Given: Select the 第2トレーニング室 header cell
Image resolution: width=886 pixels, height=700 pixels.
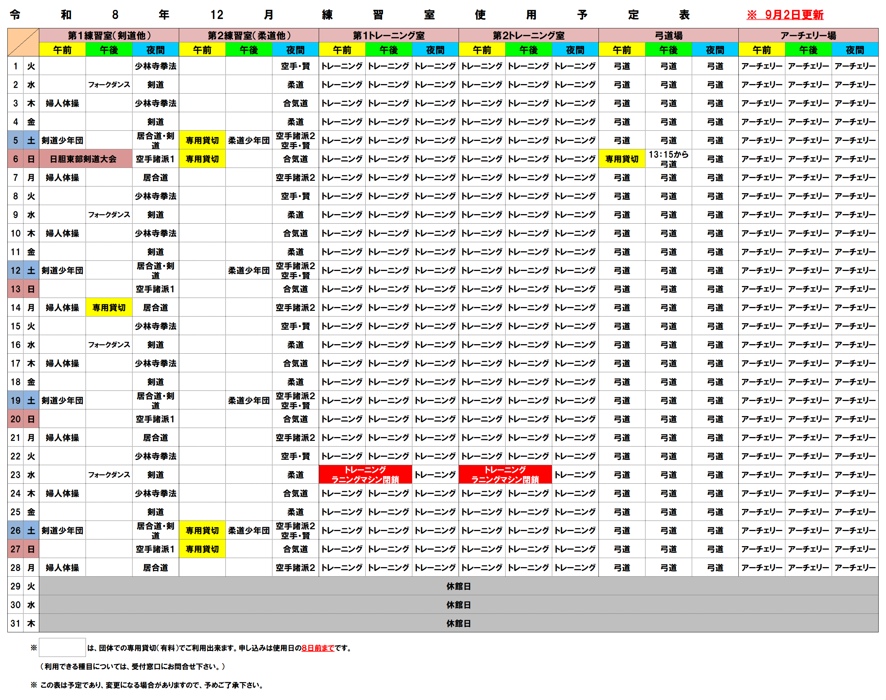Looking at the screenshot, I should 528,35.
